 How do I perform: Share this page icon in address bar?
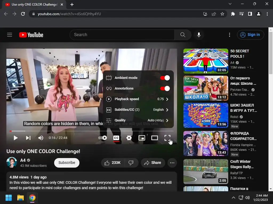[x=214, y=14]
